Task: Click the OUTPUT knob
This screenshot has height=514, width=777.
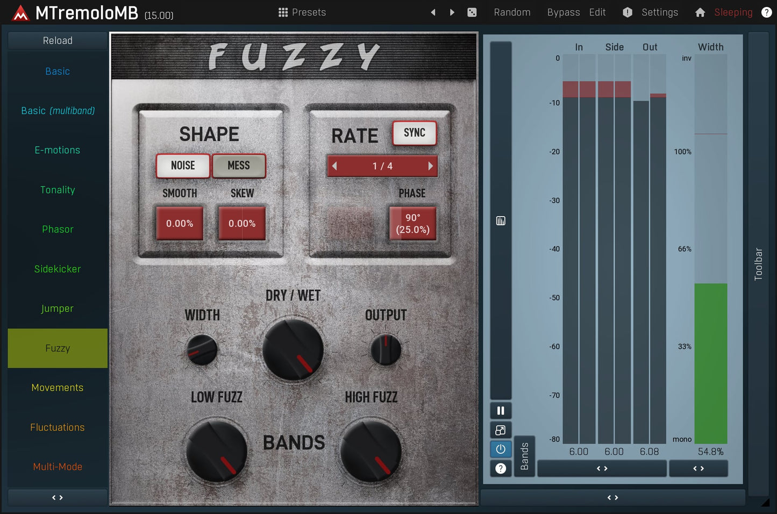Action: [x=386, y=349]
